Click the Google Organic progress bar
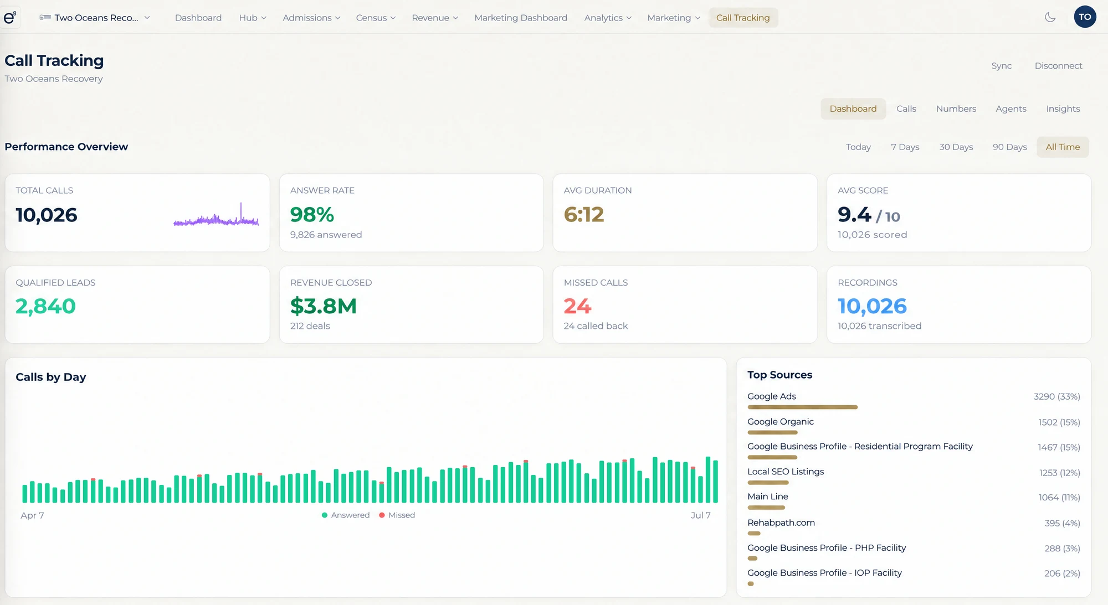This screenshot has width=1108, height=605. click(x=772, y=432)
